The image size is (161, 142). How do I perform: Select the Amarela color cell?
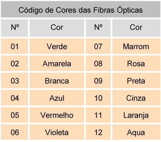pos(57,64)
